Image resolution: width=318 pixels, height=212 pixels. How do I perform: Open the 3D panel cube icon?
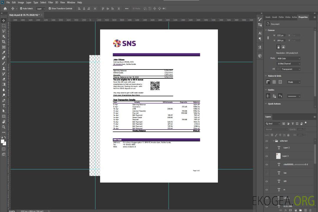pos(260,56)
